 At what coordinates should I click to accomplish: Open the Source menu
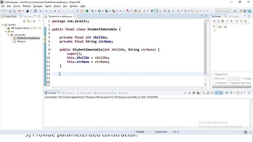17,6
